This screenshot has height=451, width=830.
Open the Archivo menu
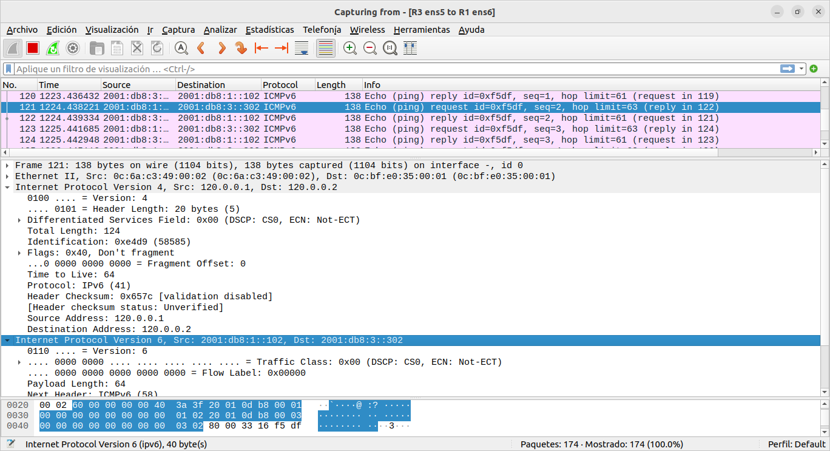22,30
